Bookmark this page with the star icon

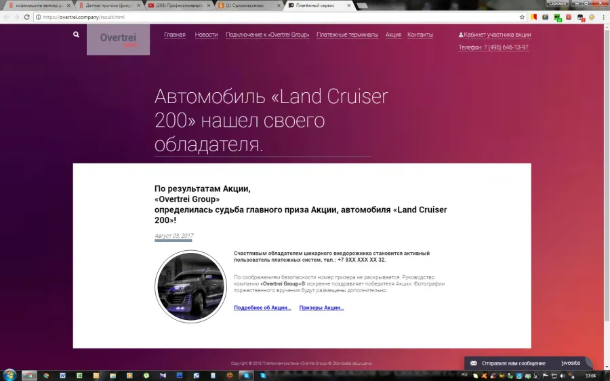522,17
